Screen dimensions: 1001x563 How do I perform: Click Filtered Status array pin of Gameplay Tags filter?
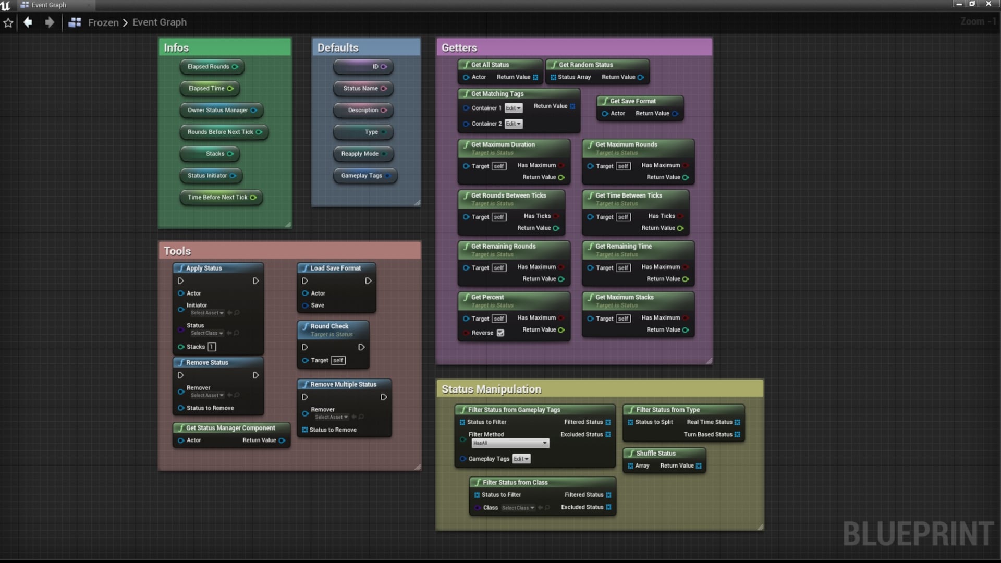pos(608,422)
